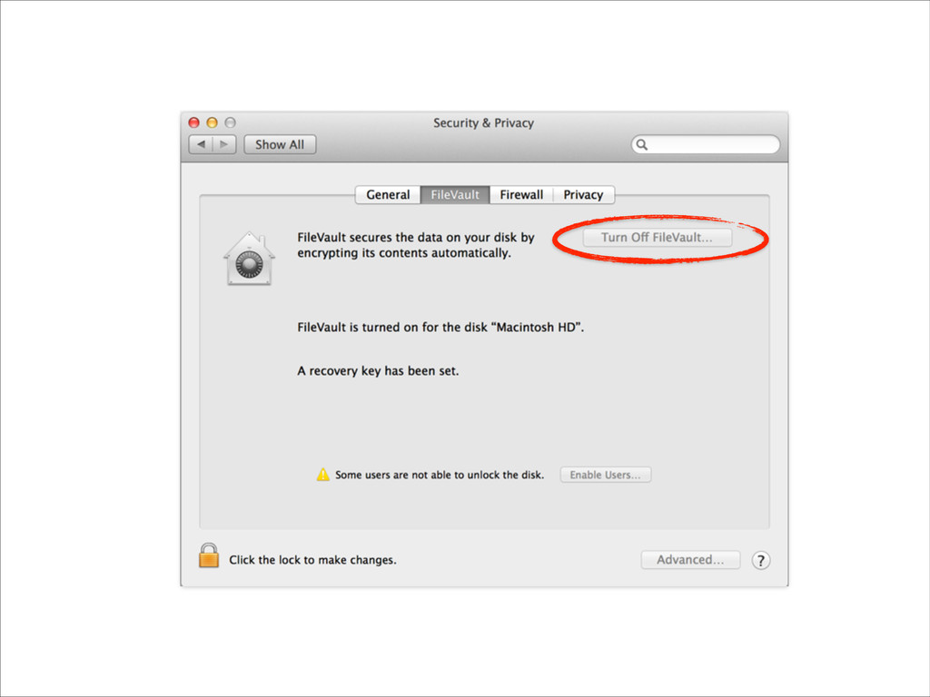Select the FileVault tab
930x697 pixels.
click(455, 194)
